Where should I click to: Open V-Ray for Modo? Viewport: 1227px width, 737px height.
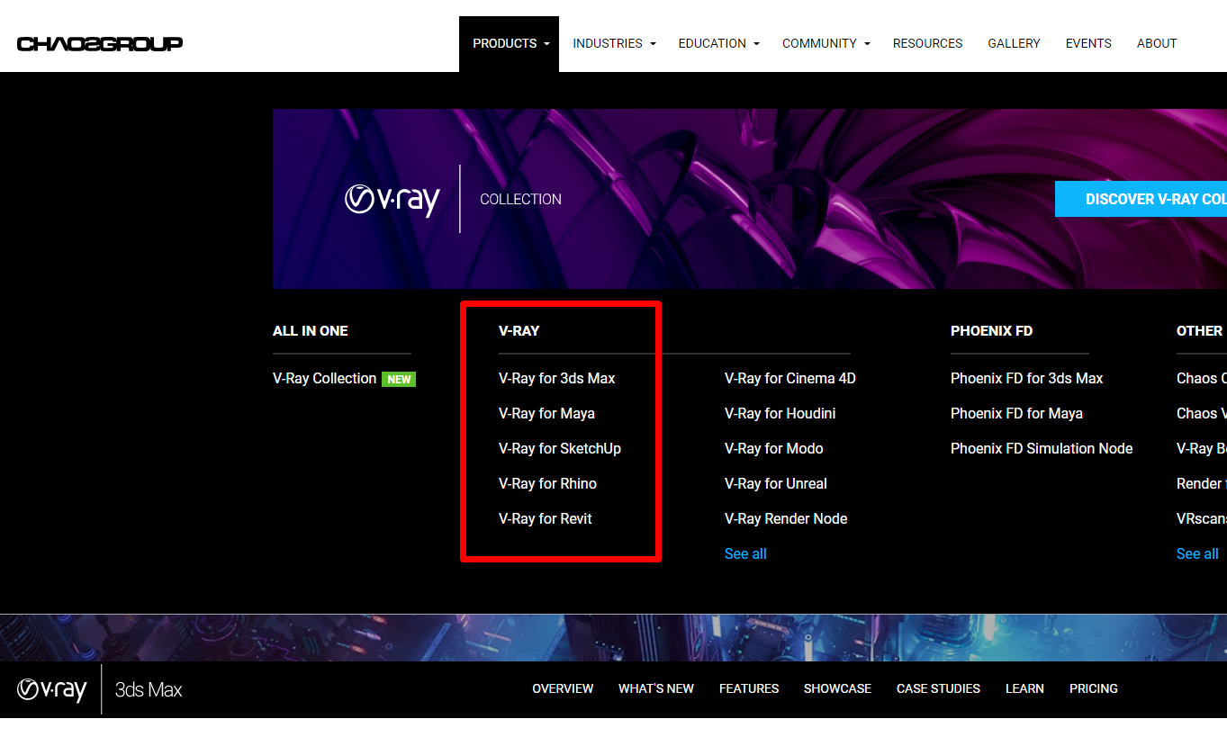(x=773, y=449)
